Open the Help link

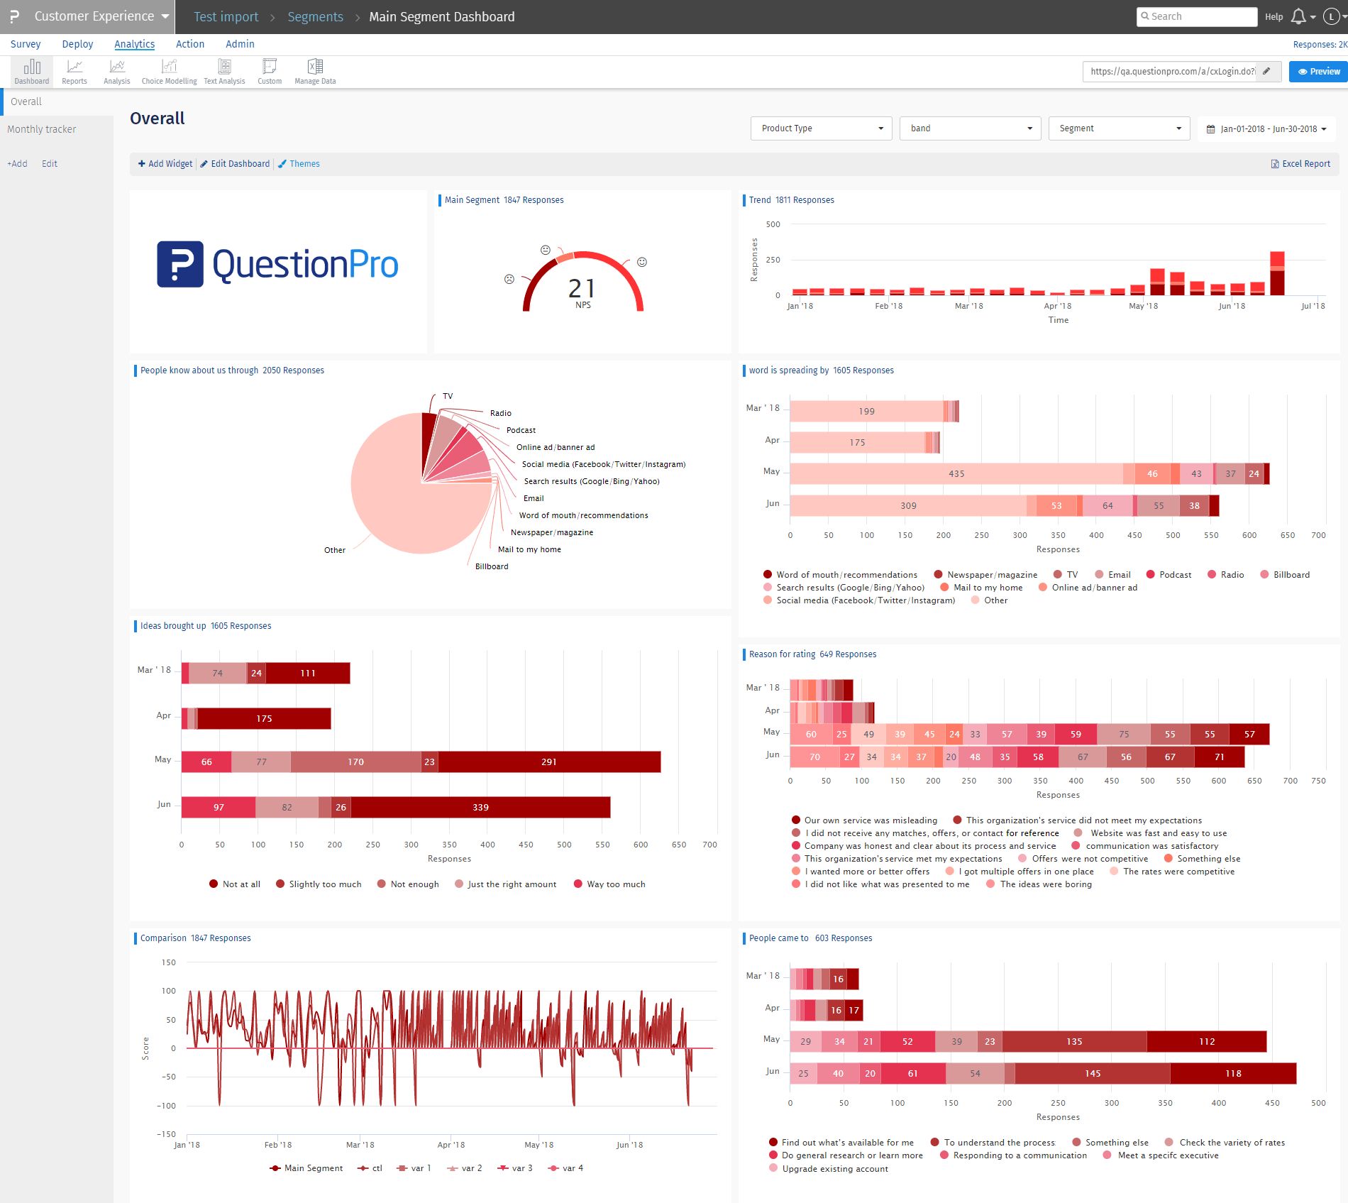1274,17
